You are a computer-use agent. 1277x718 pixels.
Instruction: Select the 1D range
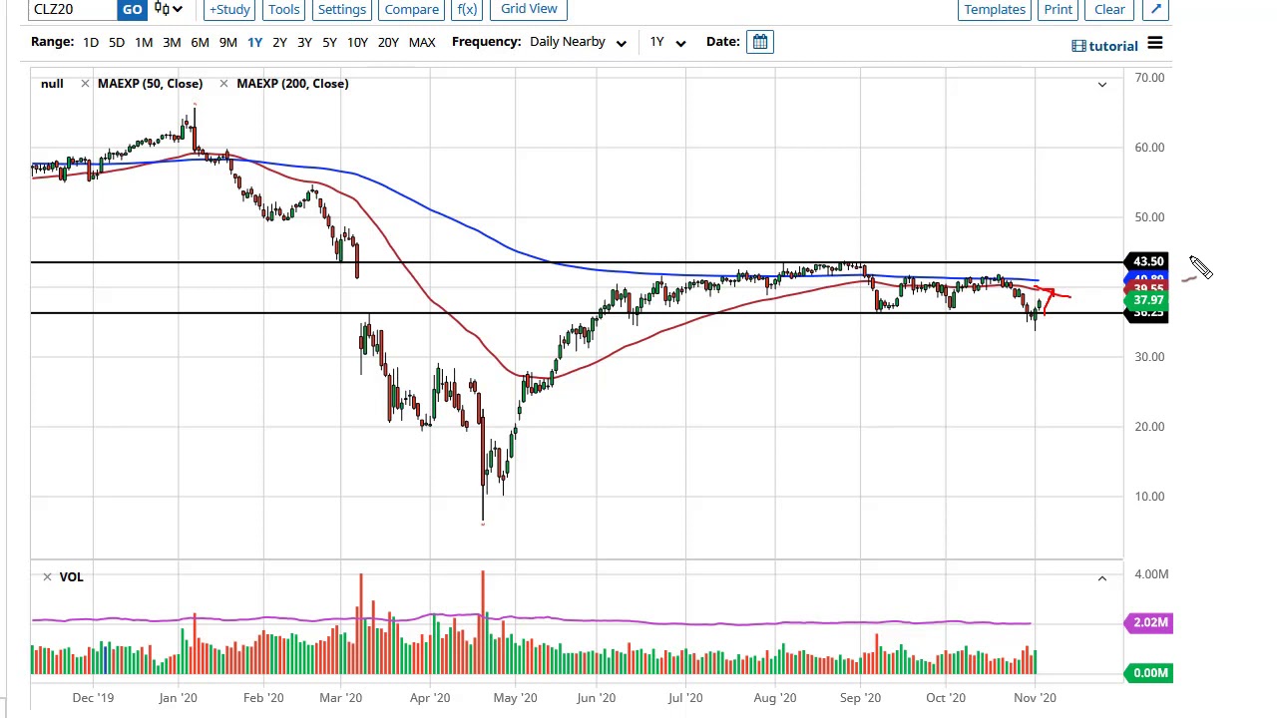pyautogui.click(x=91, y=42)
